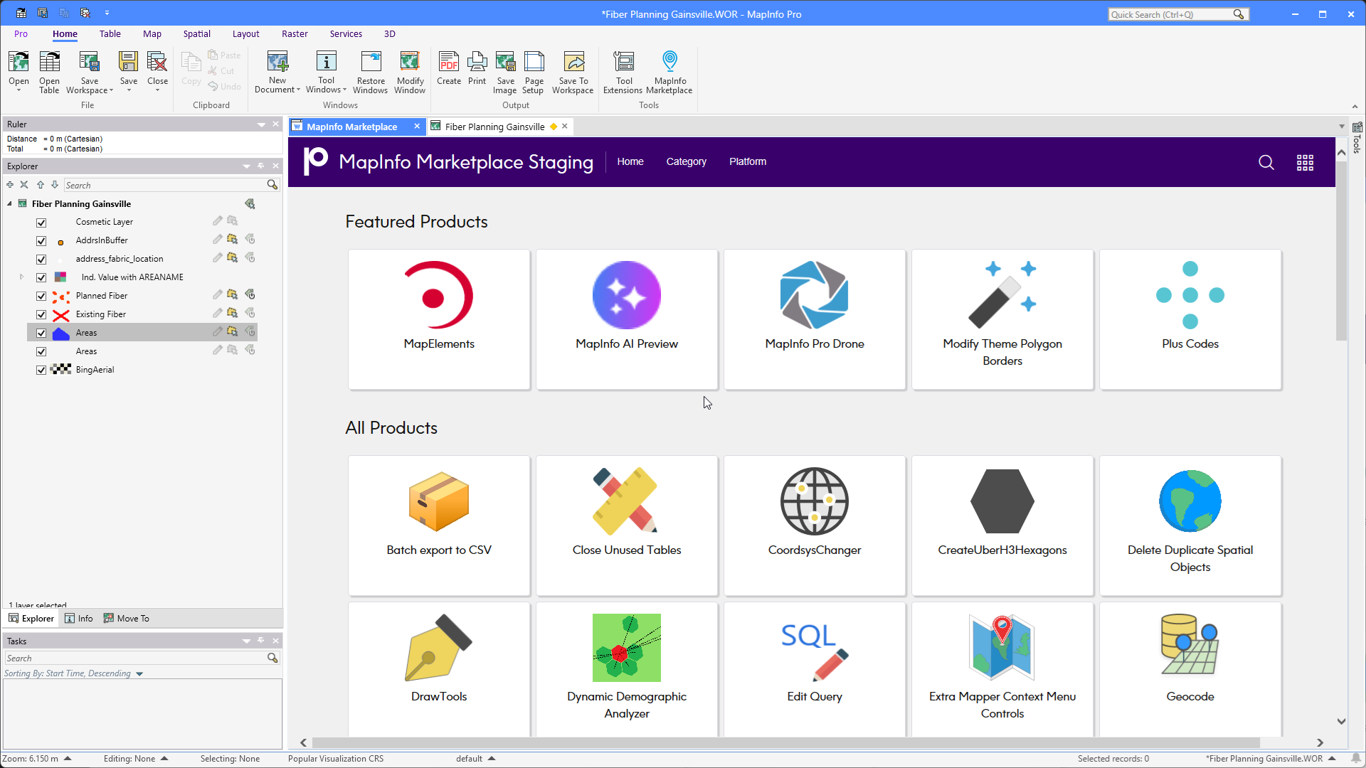Toggle Ind. Value with AREANAME checkbox

click(x=41, y=278)
